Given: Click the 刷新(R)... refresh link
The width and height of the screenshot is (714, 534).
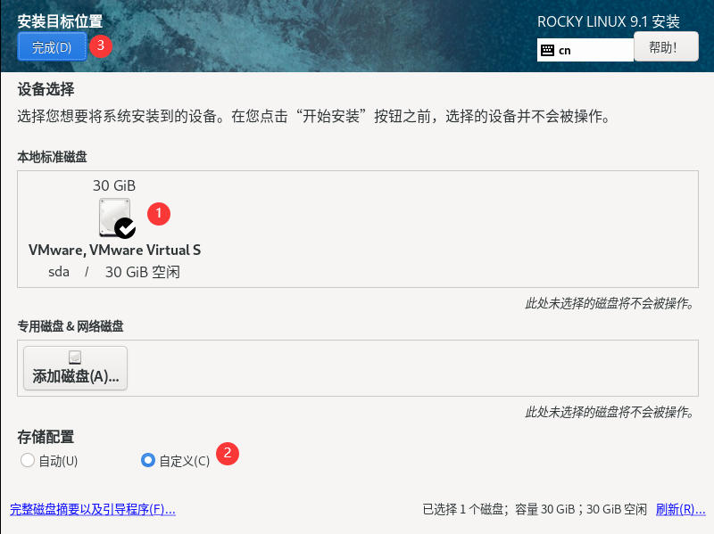Looking at the screenshot, I should pyautogui.click(x=680, y=509).
